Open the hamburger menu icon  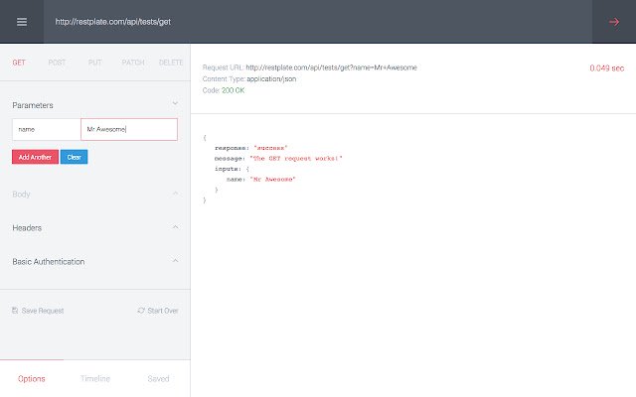pyautogui.click(x=22, y=22)
